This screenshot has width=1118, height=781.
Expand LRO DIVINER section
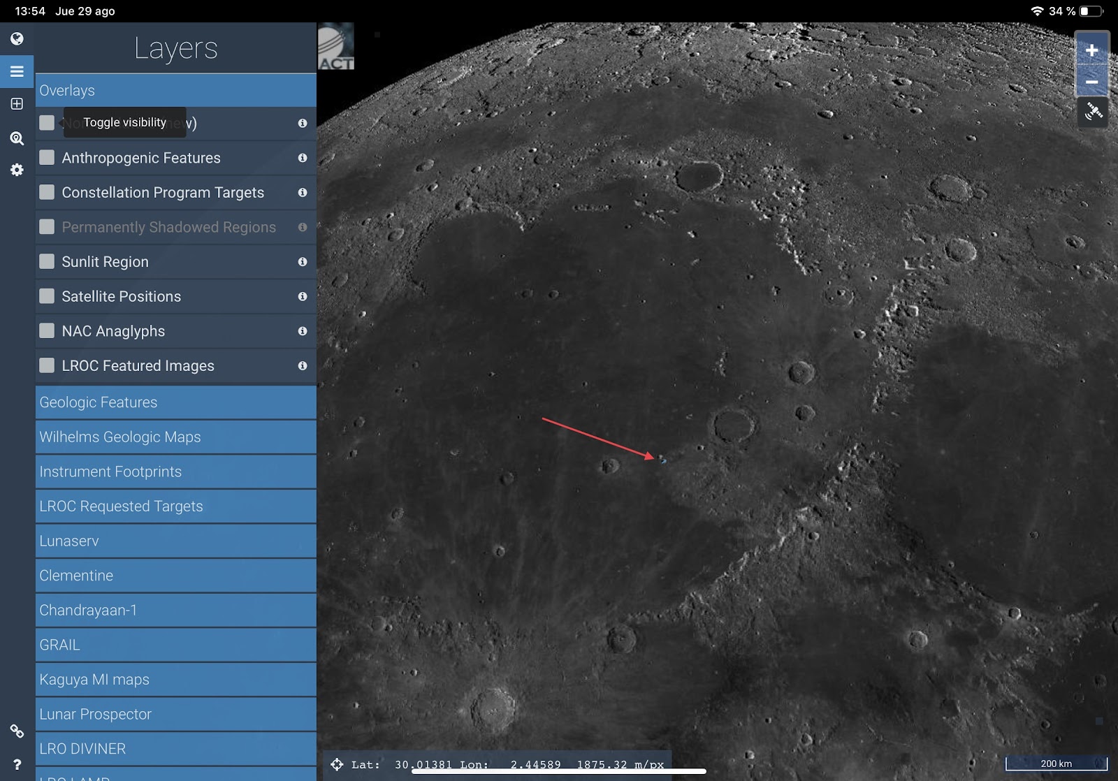[x=176, y=748]
